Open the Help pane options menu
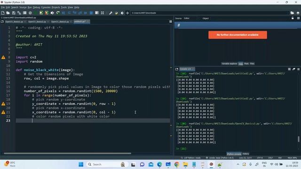The width and height of the screenshot is (301, 169). [x=298, y=18]
